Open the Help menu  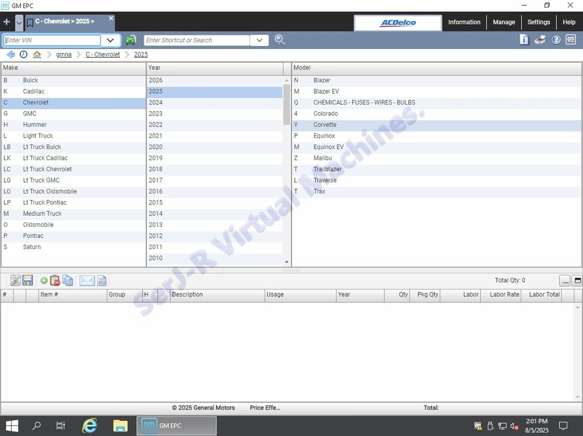(569, 22)
